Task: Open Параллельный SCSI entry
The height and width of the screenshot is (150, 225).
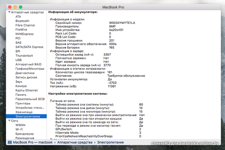Action: [x=30, y=99]
